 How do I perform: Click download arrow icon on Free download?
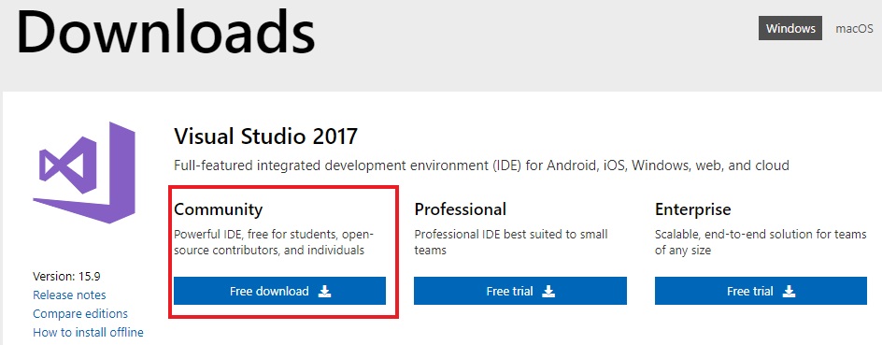(x=324, y=291)
